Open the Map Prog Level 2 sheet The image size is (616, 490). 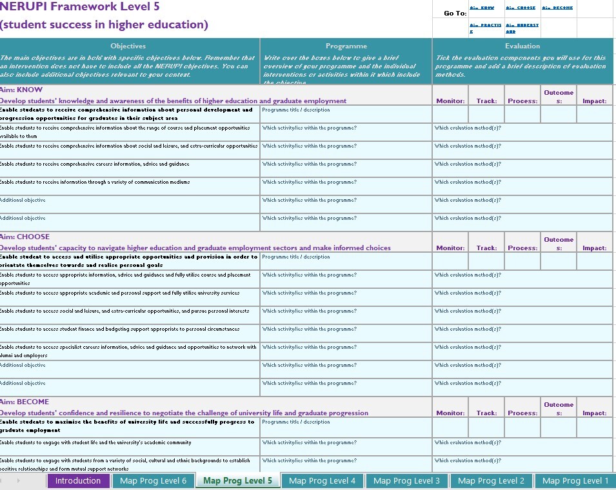coord(491,481)
